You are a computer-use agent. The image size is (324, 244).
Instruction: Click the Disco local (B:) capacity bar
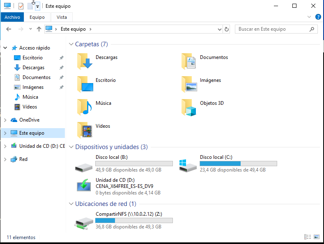[x=134, y=164]
